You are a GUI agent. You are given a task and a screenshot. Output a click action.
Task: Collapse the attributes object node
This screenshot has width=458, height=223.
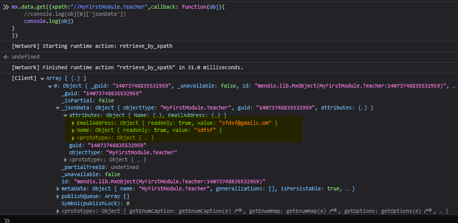(x=65, y=116)
